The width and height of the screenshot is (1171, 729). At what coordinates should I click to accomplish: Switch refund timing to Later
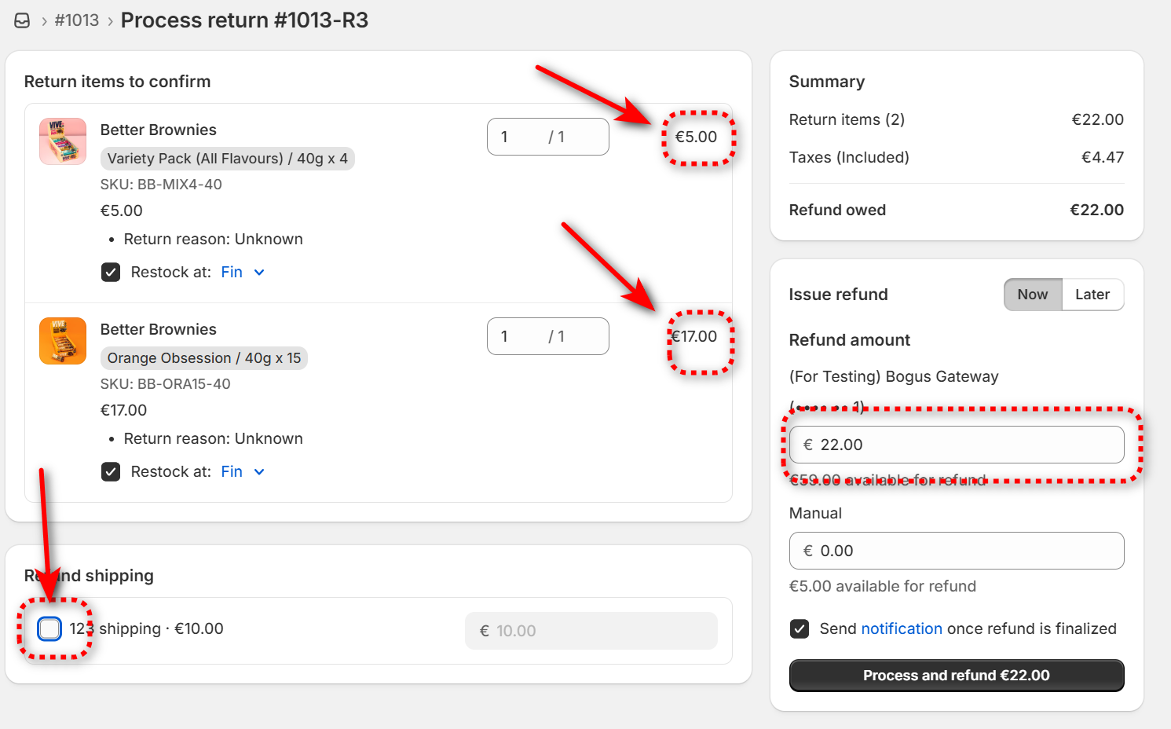click(x=1092, y=295)
